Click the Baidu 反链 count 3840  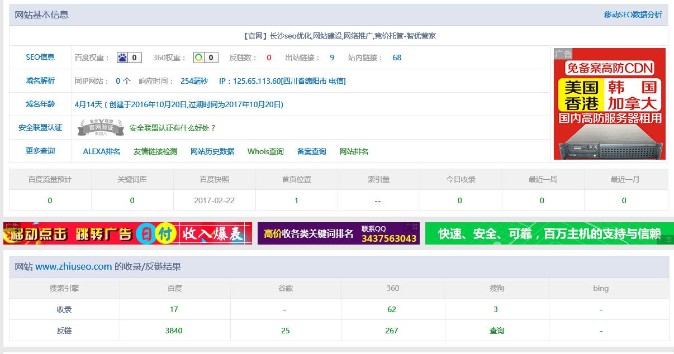174,330
